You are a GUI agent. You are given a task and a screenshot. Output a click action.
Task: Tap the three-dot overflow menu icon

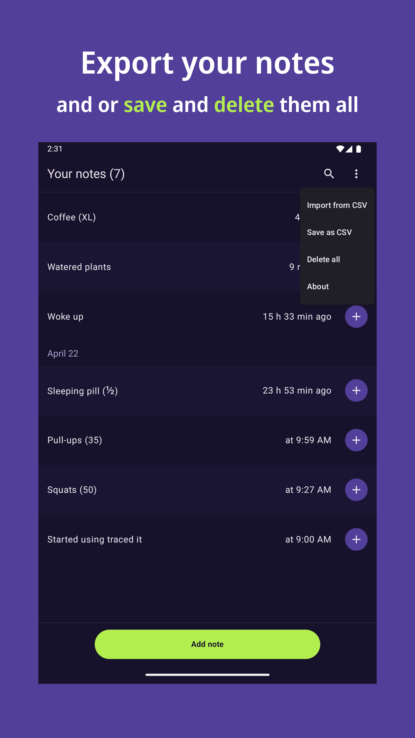tap(356, 173)
